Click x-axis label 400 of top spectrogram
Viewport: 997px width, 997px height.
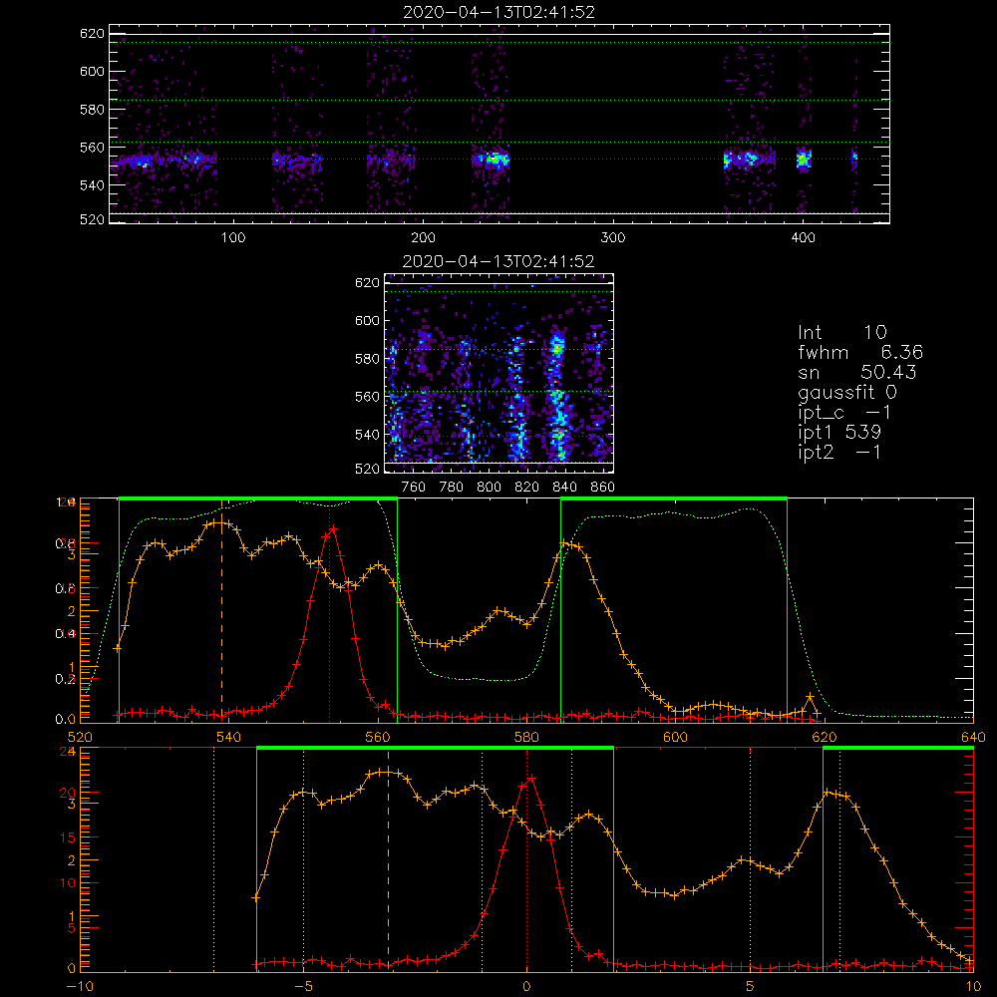click(803, 238)
